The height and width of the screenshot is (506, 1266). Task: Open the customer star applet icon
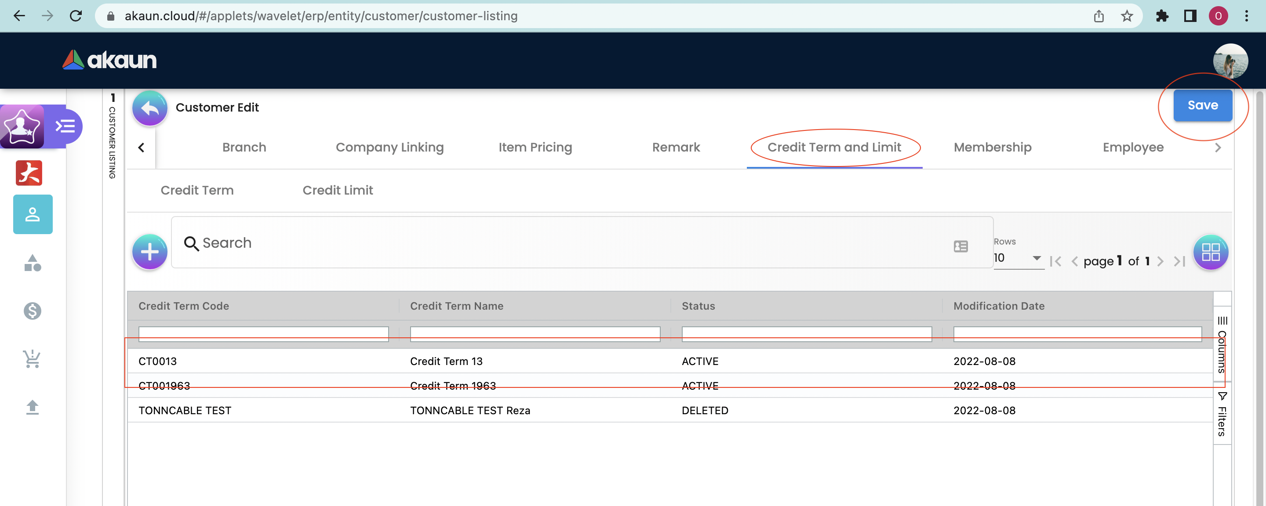pyautogui.click(x=22, y=126)
